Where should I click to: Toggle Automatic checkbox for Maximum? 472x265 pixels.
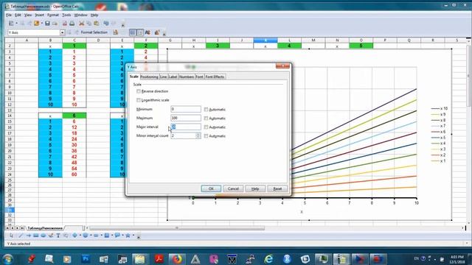pyautogui.click(x=206, y=118)
